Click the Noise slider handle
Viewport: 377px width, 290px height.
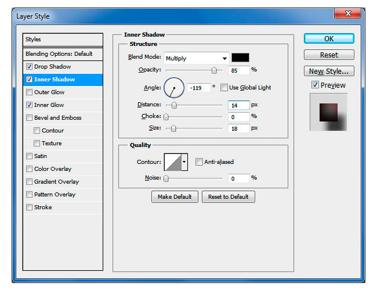pyautogui.click(x=166, y=178)
